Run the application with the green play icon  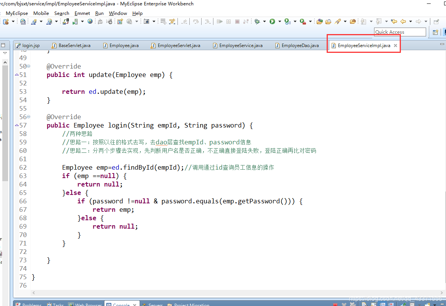[273, 21]
